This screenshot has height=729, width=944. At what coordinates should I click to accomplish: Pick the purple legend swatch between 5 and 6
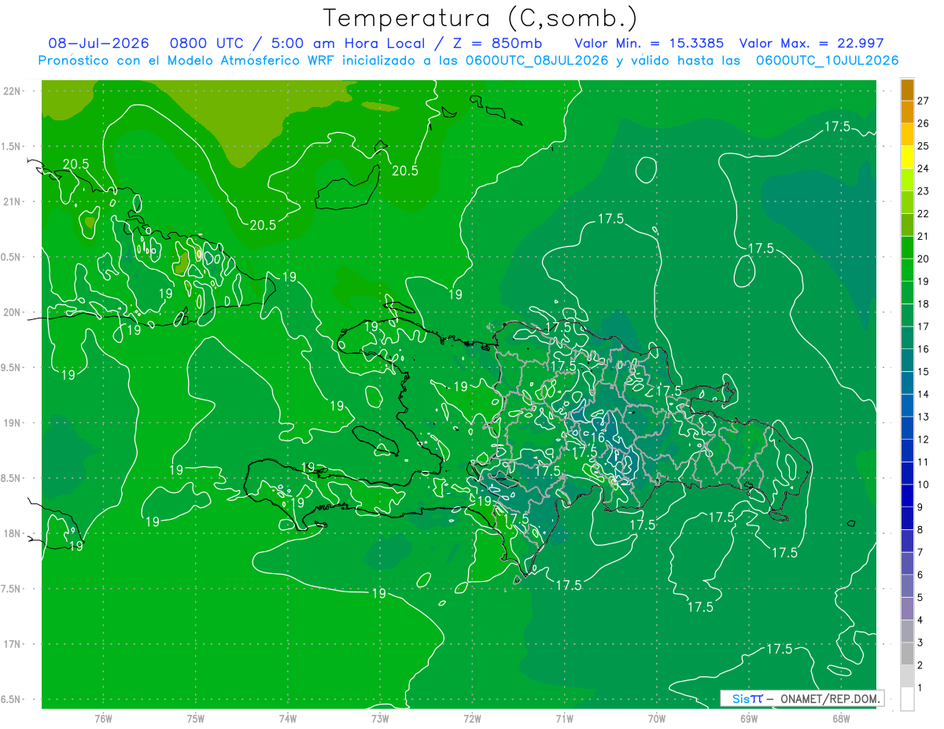point(907,587)
